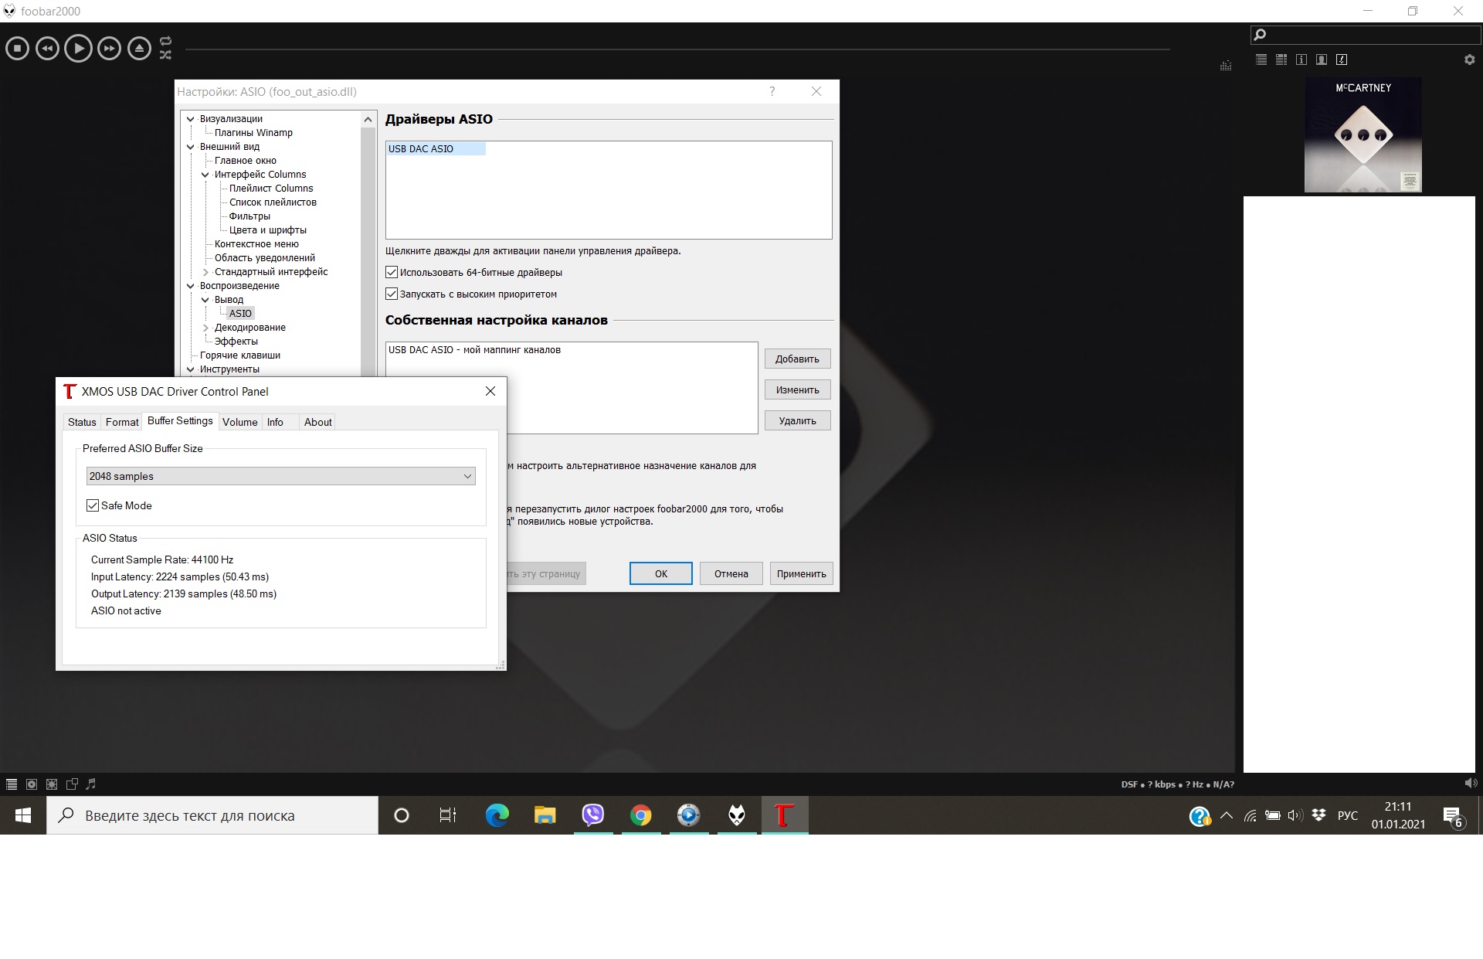
Task: Toggle the repeat icon
Action: (x=165, y=41)
